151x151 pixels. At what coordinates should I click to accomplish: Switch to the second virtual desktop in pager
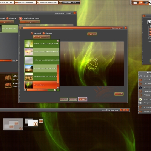(34, 124)
